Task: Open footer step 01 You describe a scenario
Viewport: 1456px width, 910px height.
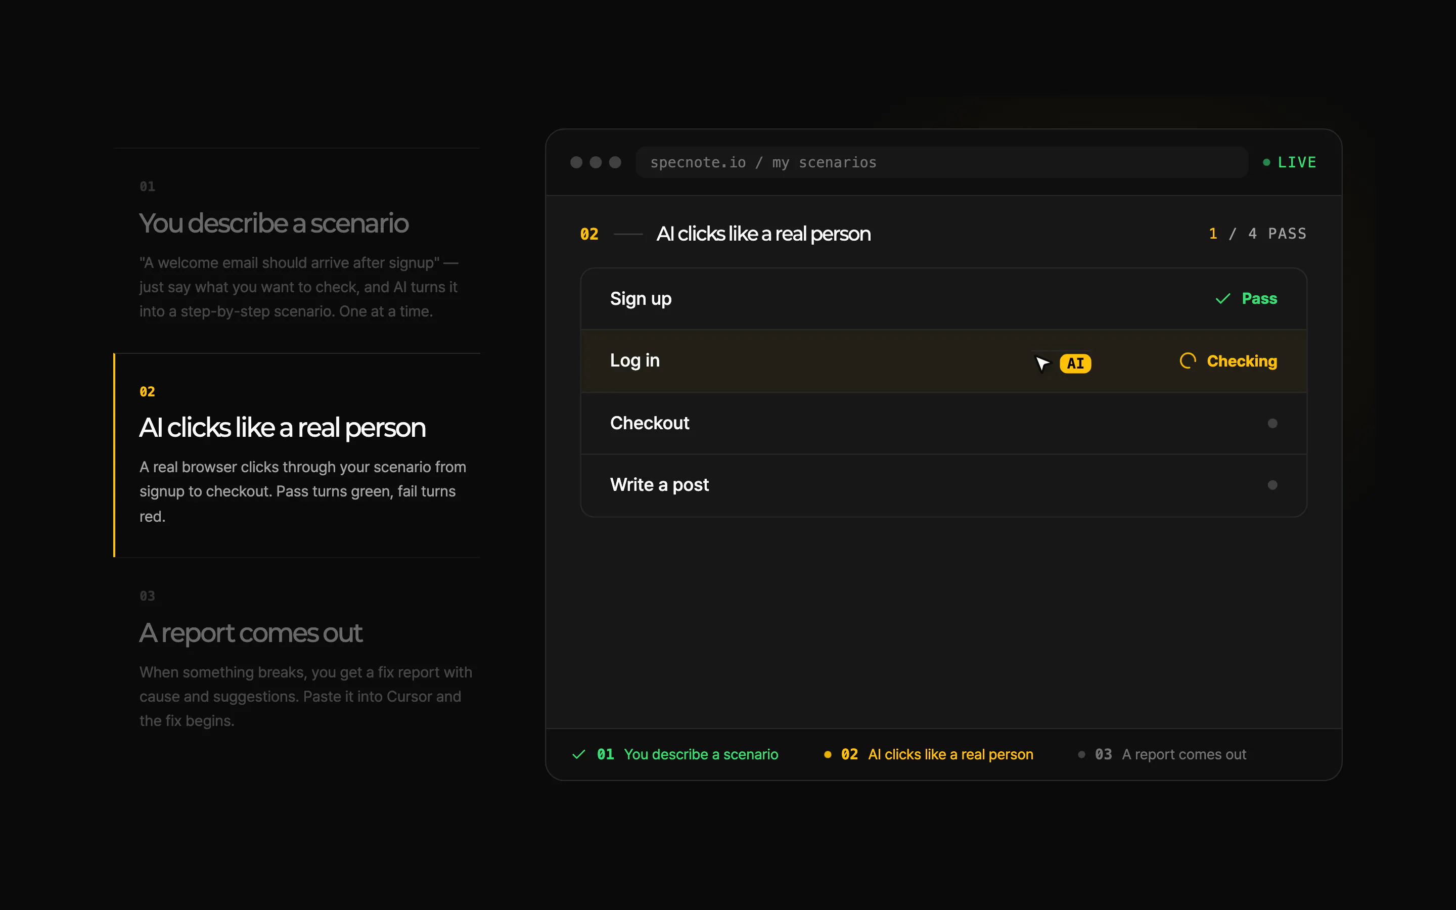Action: [x=674, y=754]
